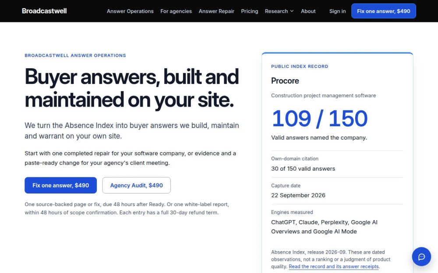Open the Pricing page

point(250,11)
